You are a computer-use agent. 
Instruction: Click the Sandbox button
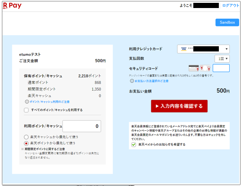click(x=227, y=22)
